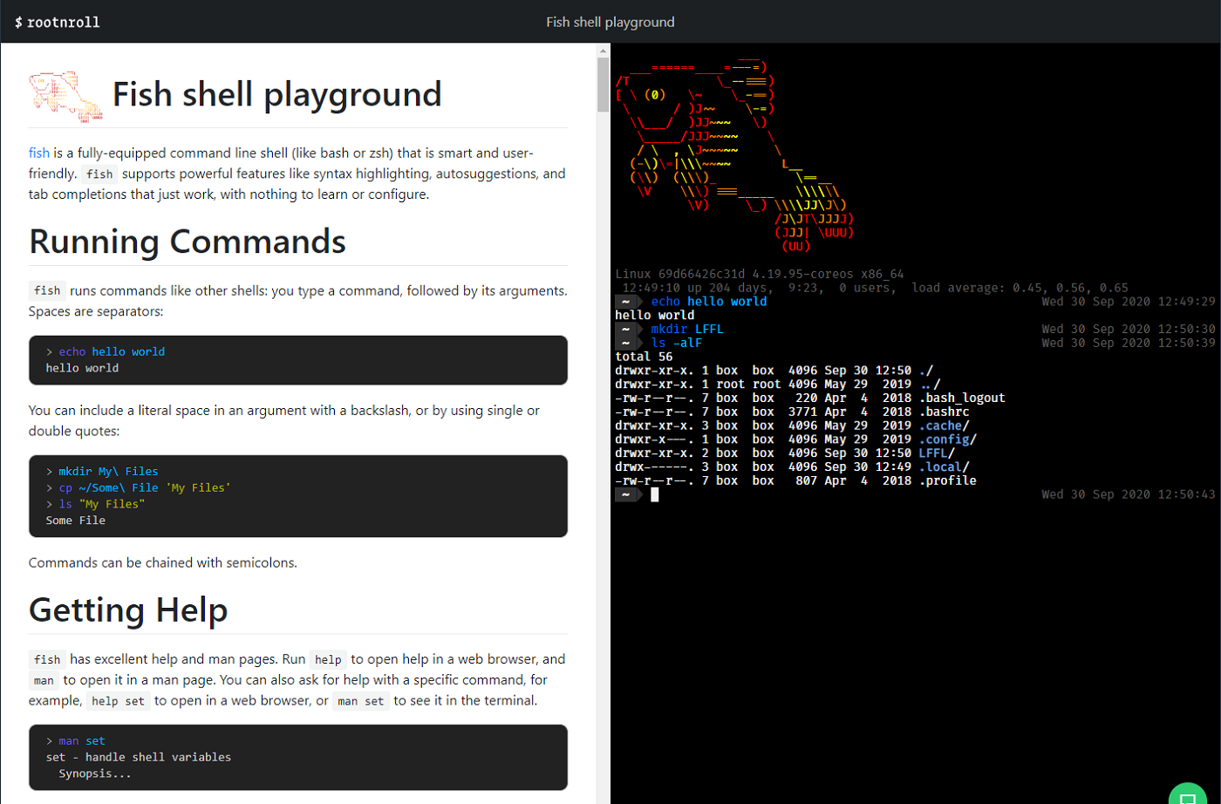Click the "help set" code badge
1221x804 pixels.
pos(118,700)
